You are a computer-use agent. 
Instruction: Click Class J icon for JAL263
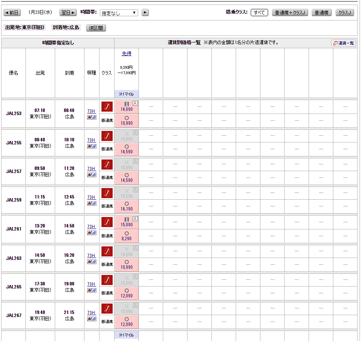(107, 251)
